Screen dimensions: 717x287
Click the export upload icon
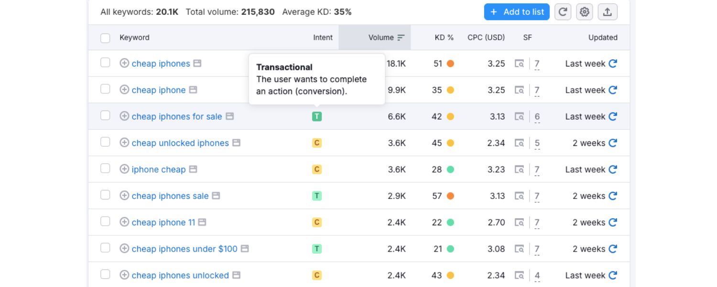pyautogui.click(x=607, y=12)
